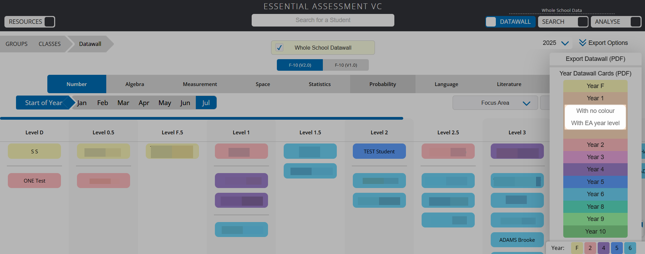This screenshot has width=645, height=254.
Task: Select the F-10 (V2.0) curriculum version
Action: pos(300,65)
